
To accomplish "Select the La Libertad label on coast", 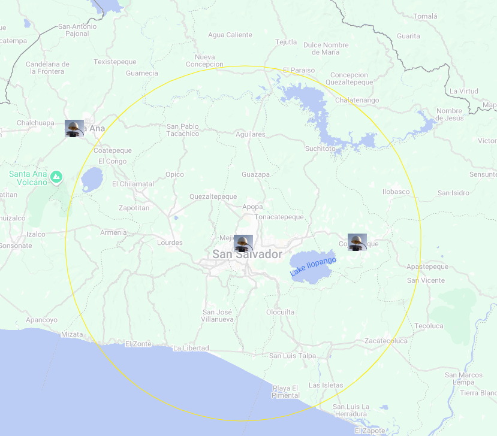I will [191, 348].
